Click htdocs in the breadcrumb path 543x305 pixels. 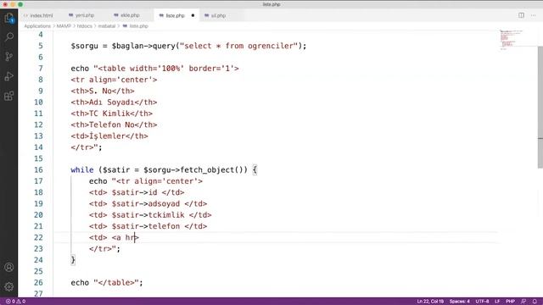[x=85, y=26]
